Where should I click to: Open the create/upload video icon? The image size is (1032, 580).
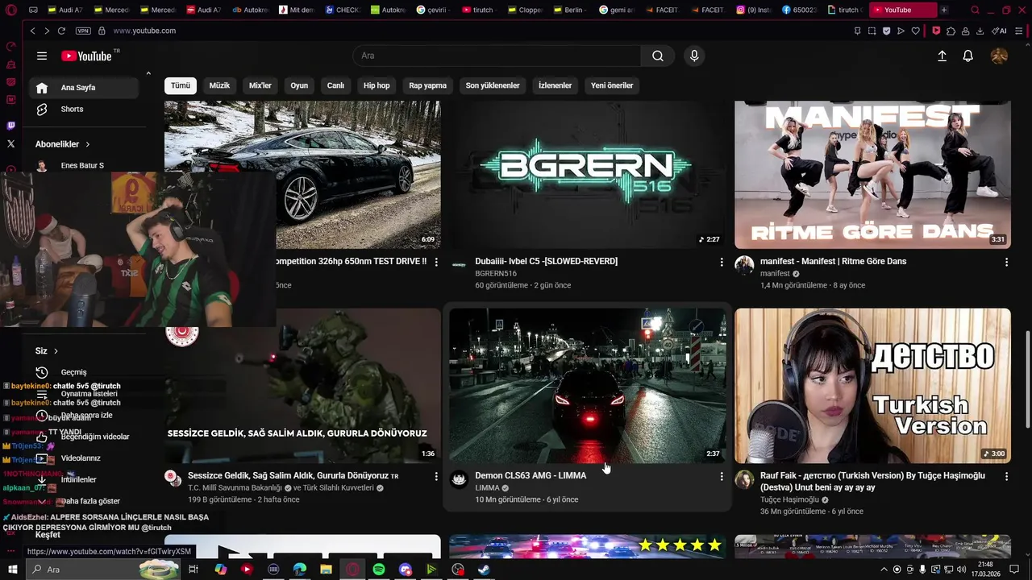[942, 56]
